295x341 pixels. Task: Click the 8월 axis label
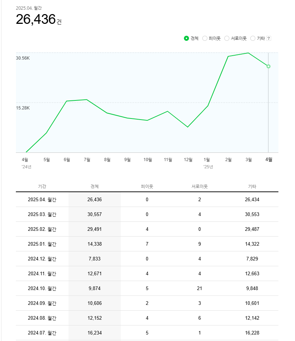tap(107, 160)
